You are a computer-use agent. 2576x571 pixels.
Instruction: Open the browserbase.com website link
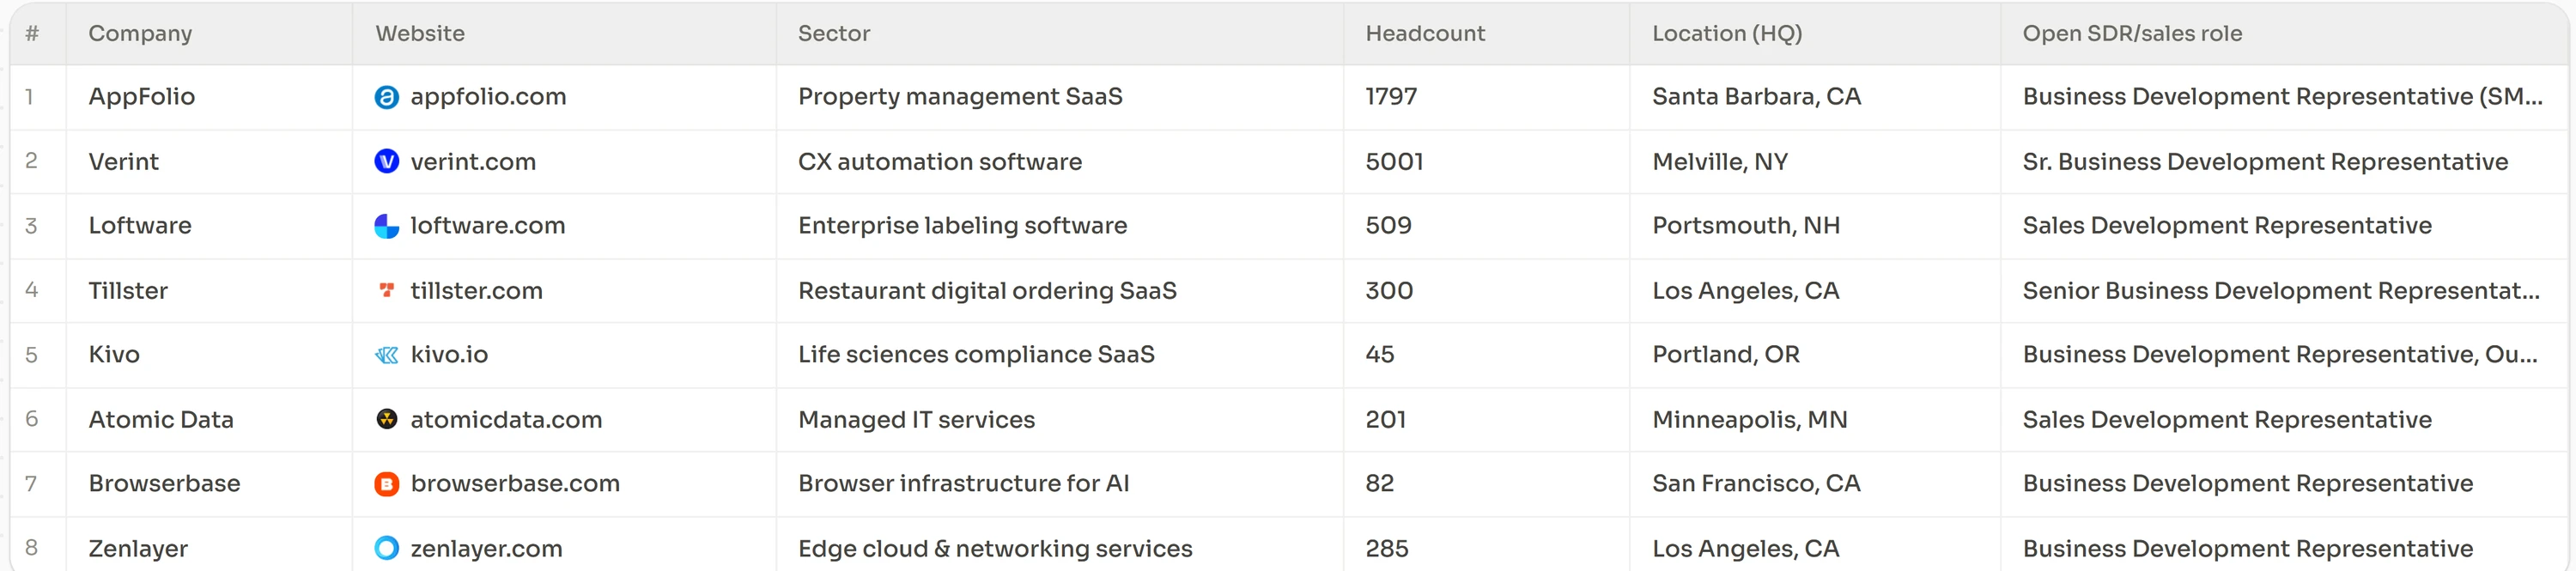[x=515, y=484]
